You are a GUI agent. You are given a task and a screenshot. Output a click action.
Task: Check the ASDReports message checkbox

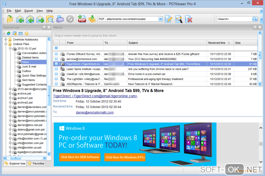pos(56,84)
